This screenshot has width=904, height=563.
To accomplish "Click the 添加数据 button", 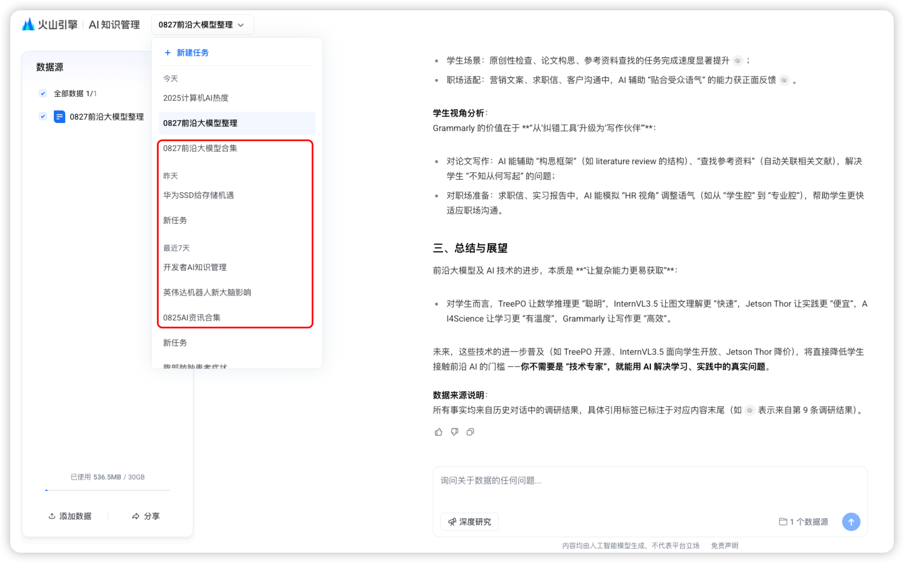I will click(x=70, y=516).
